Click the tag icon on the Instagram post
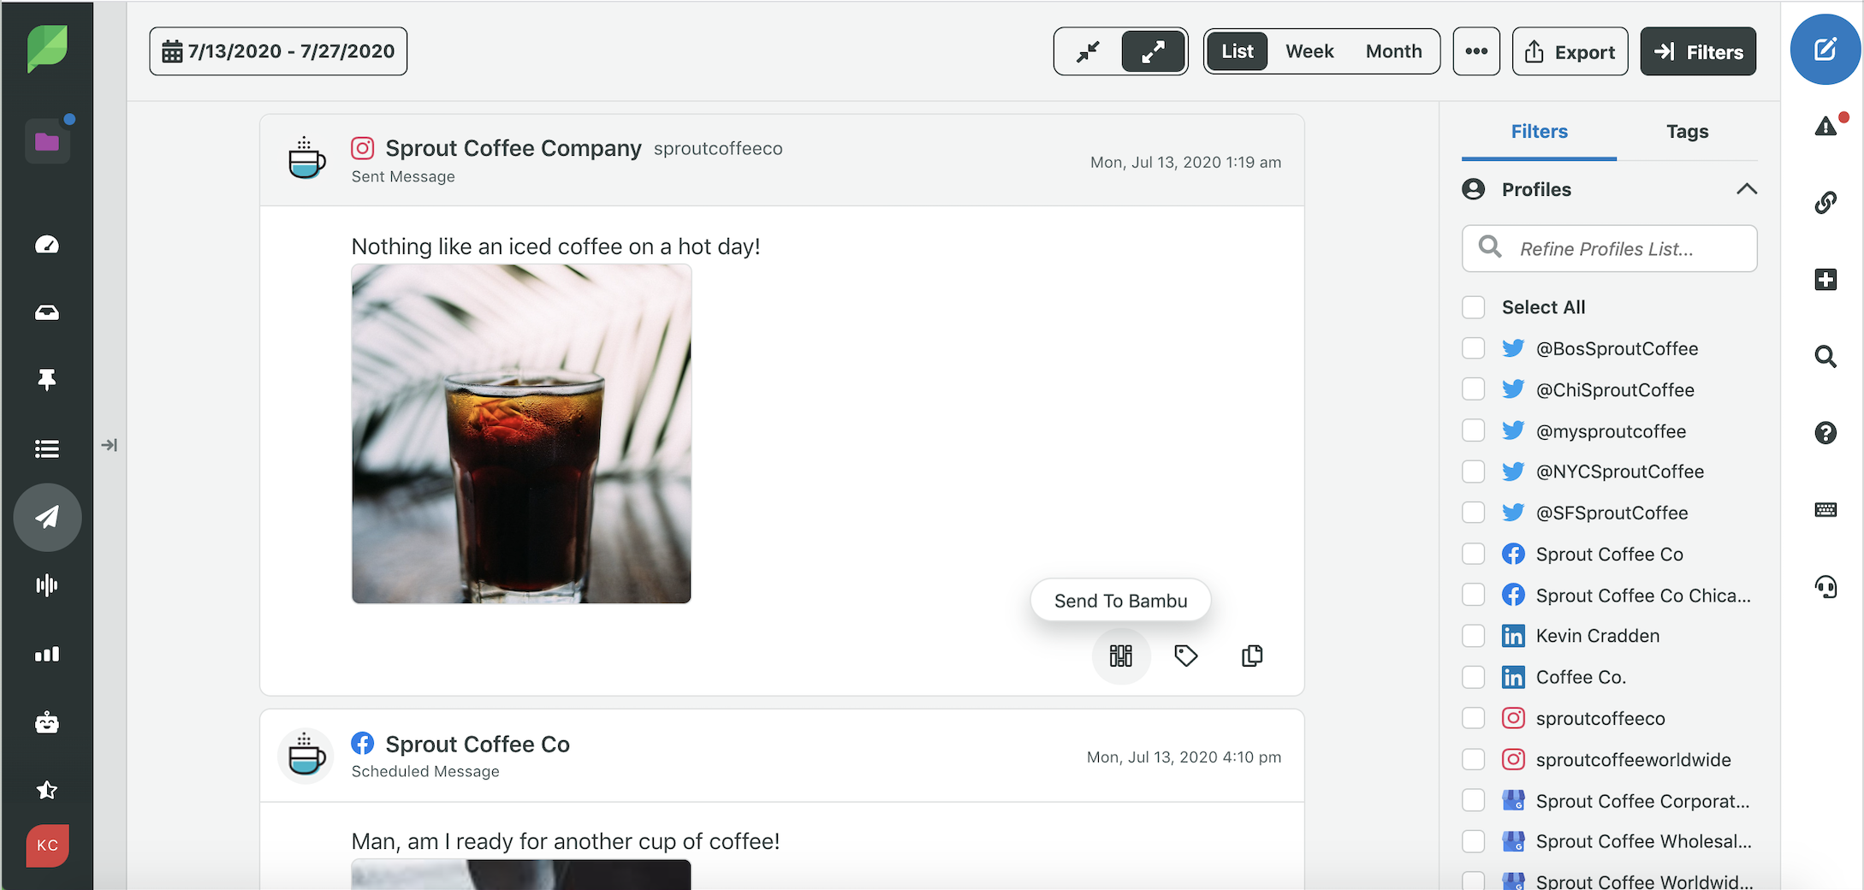The width and height of the screenshot is (1864, 890). (1185, 656)
